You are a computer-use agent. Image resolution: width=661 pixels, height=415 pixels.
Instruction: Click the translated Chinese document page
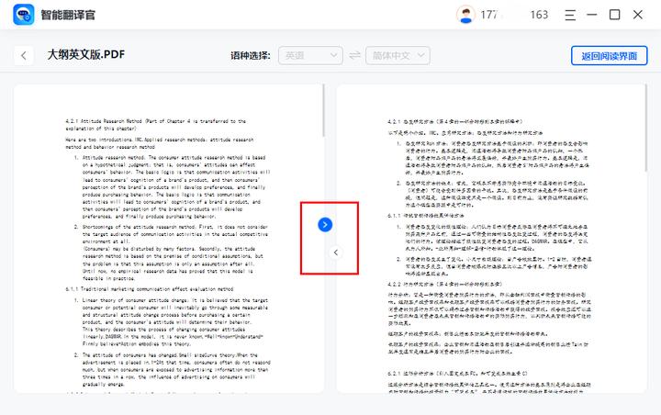491,239
